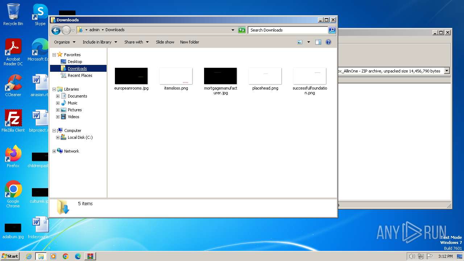The height and width of the screenshot is (261, 464).
Task: Open the recent pages dropdown arrow
Action: [73, 30]
